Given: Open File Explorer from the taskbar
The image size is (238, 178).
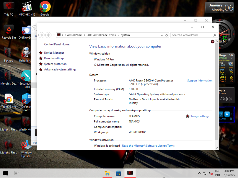Looking at the screenshot, I should pyautogui.click(x=107, y=173).
